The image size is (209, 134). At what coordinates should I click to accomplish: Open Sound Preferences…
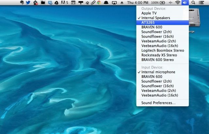[163, 103]
